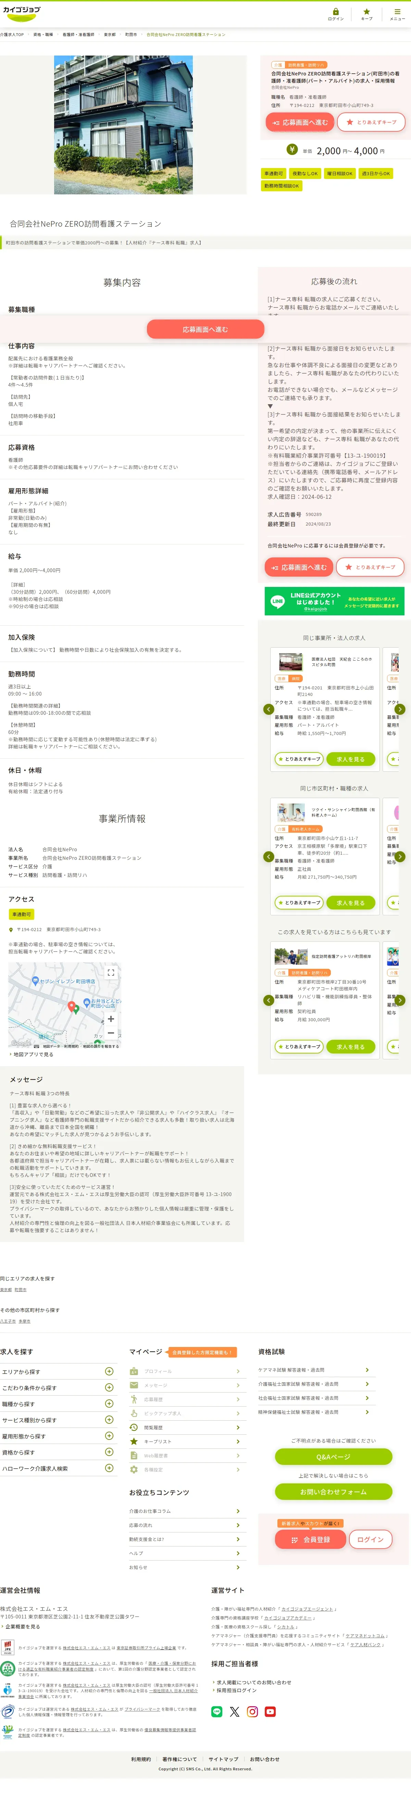Click the プロフィール menu icon
This screenshot has width=411, height=1806.
[134, 1371]
